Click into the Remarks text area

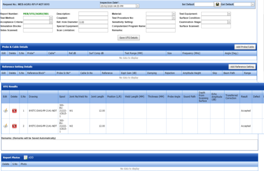pyautogui.click(x=131, y=144)
